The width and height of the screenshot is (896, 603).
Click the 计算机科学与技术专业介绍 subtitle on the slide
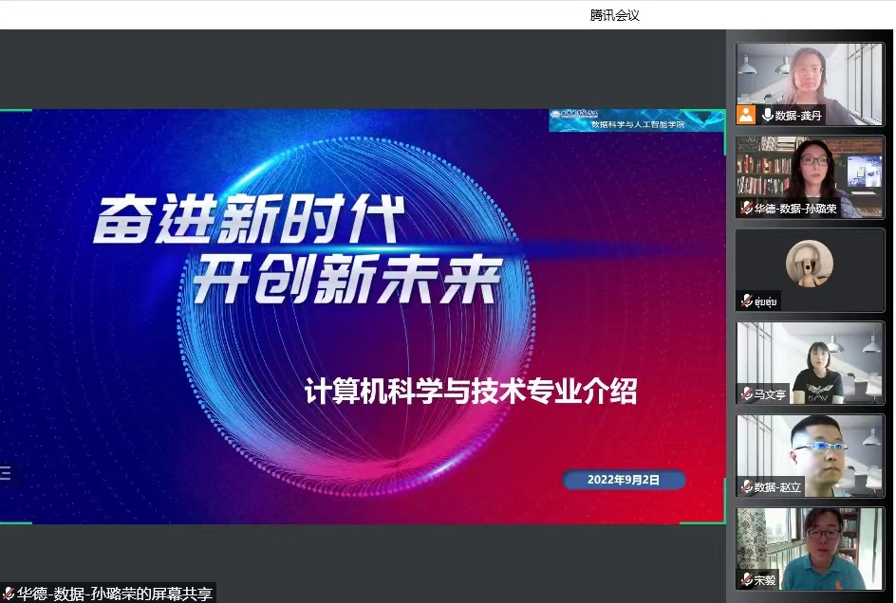471,393
